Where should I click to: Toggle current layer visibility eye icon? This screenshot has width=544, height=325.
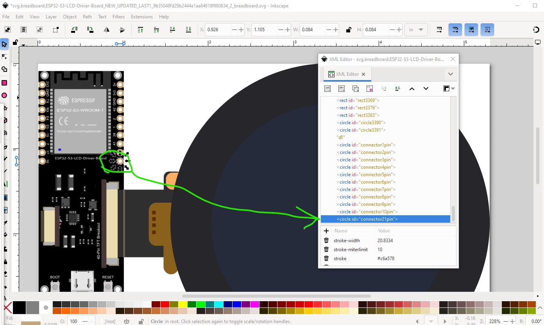click(127, 321)
